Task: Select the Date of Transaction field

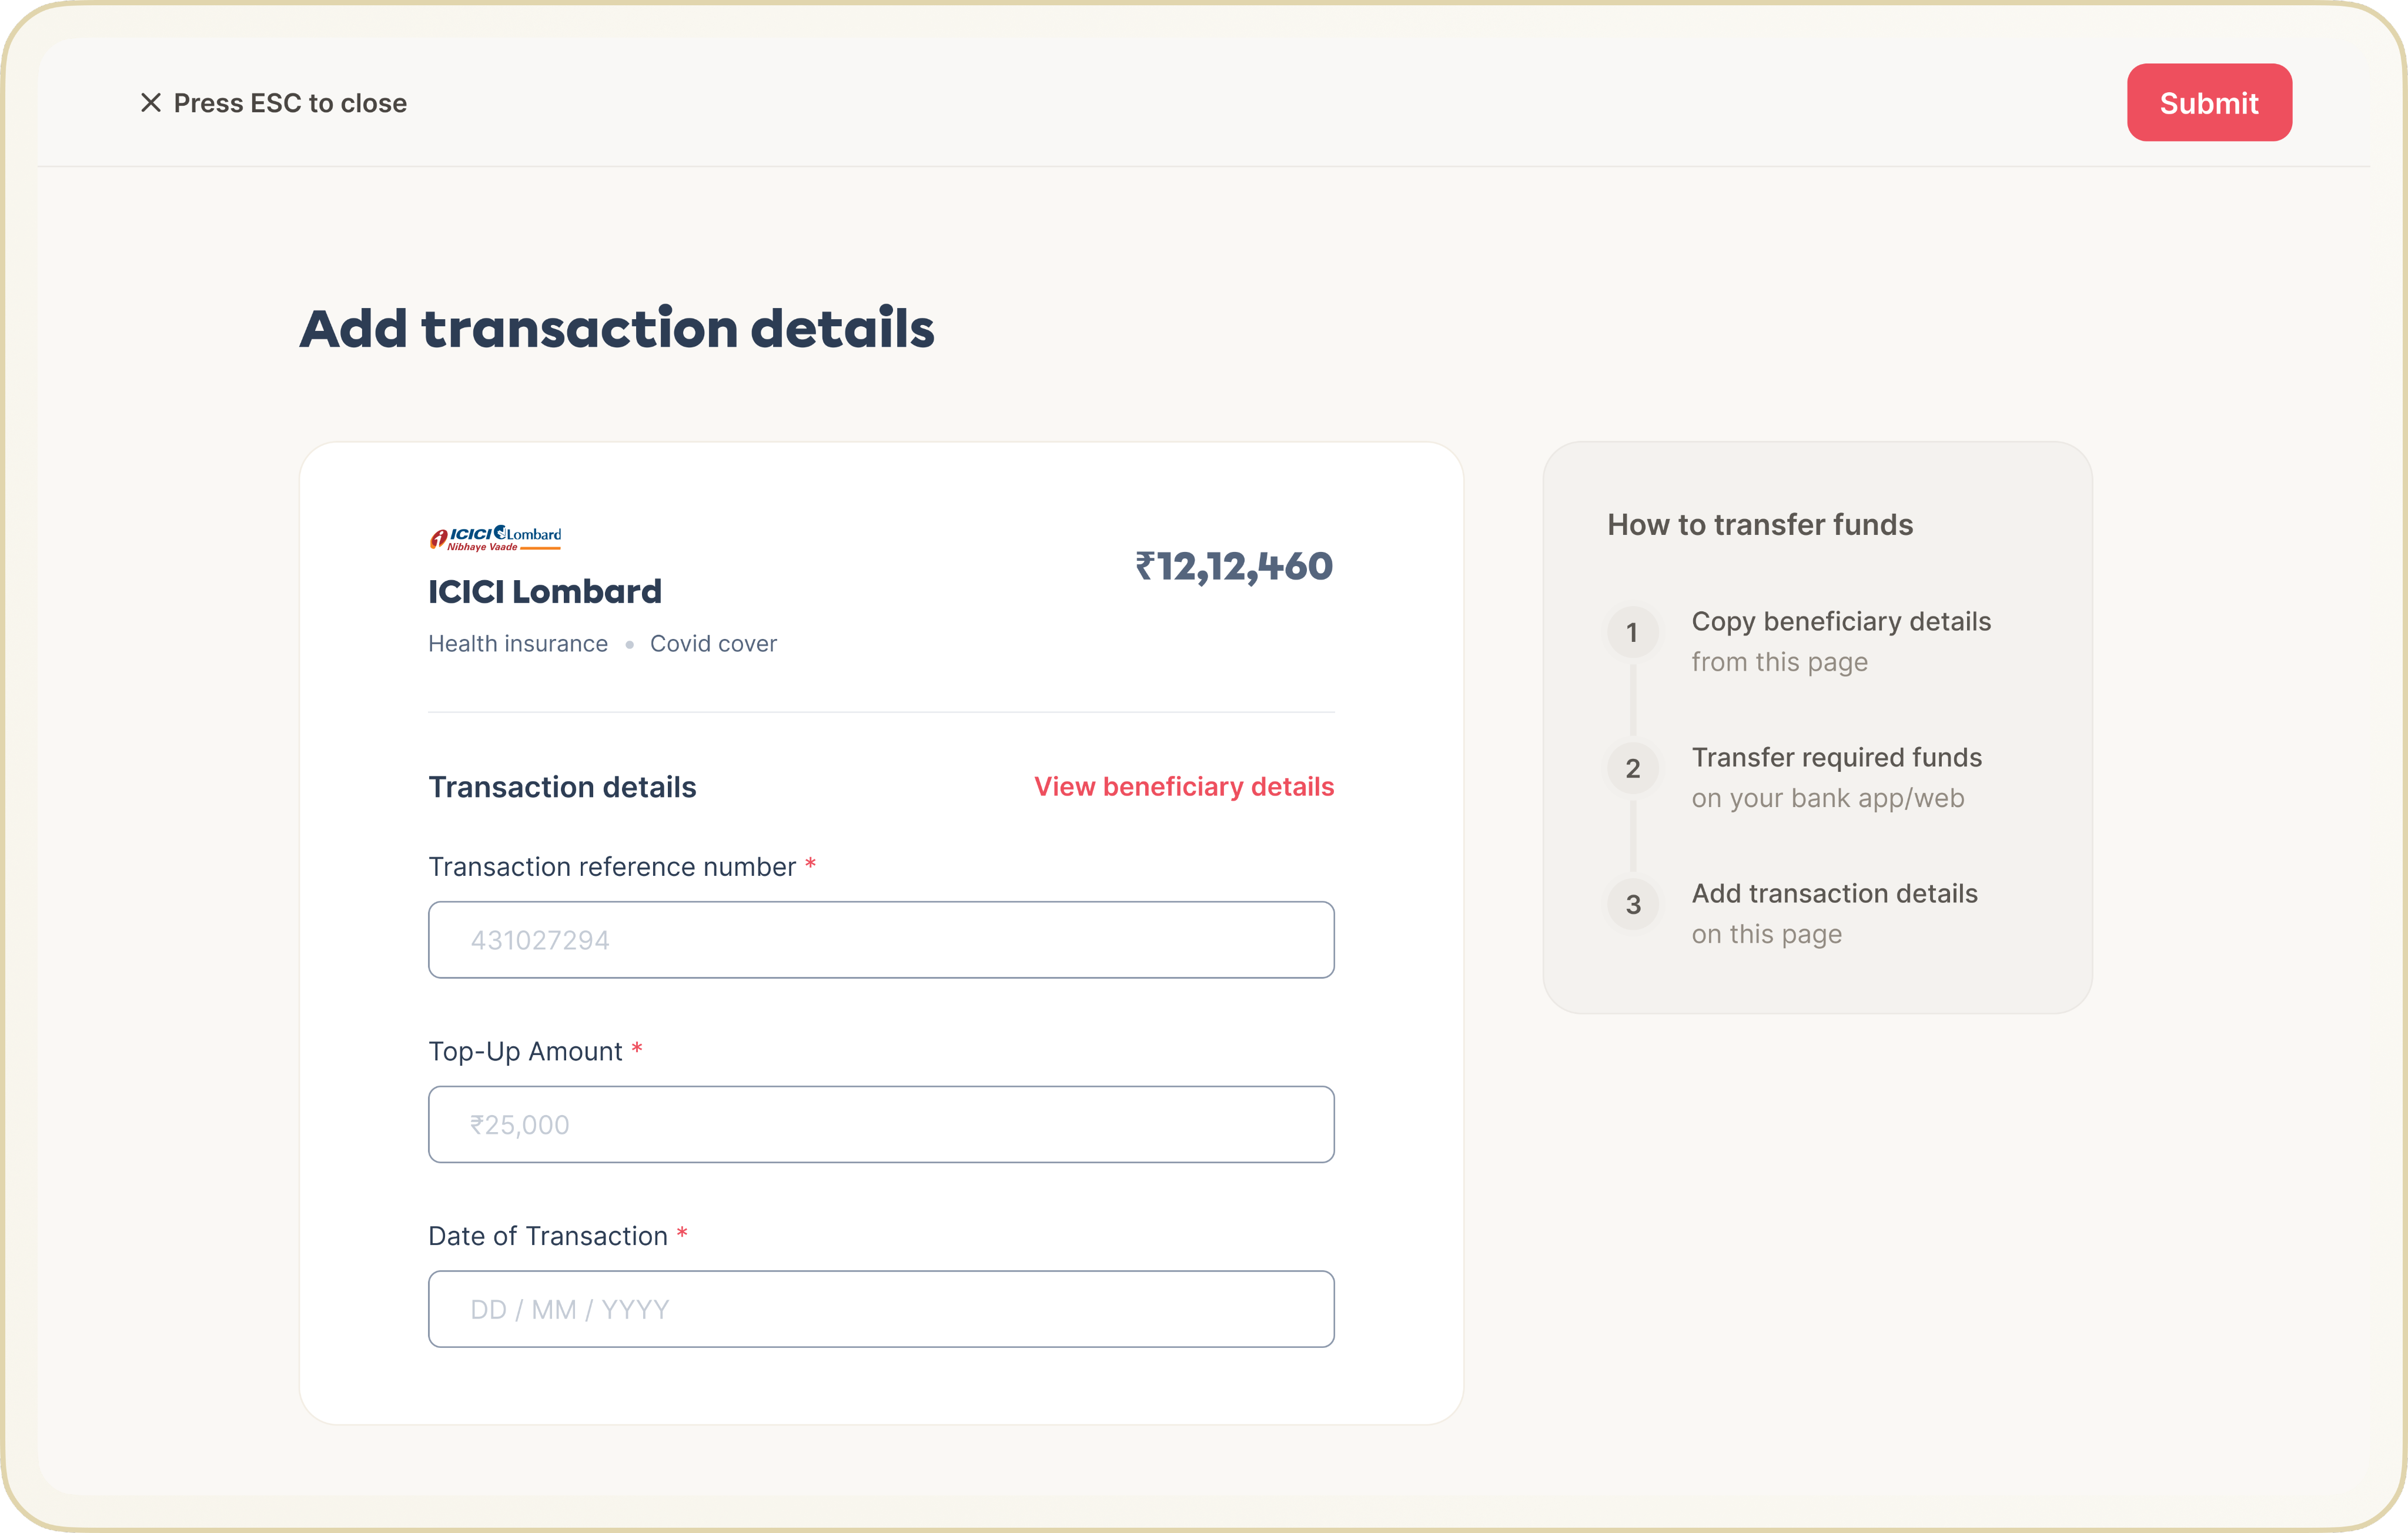Action: click(880, 1309)
